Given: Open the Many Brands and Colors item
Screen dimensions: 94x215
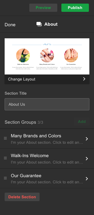Looking at the screenshot, I should [47, 139].
